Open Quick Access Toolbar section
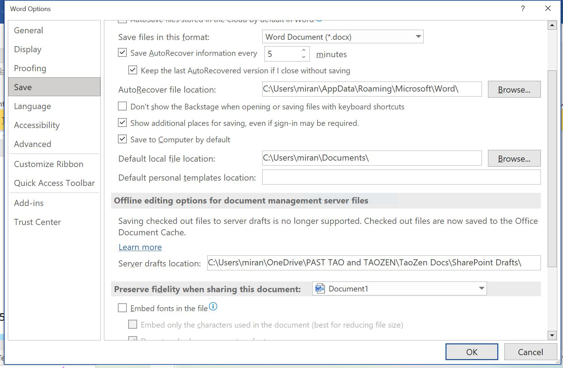 tap(54, 183)
